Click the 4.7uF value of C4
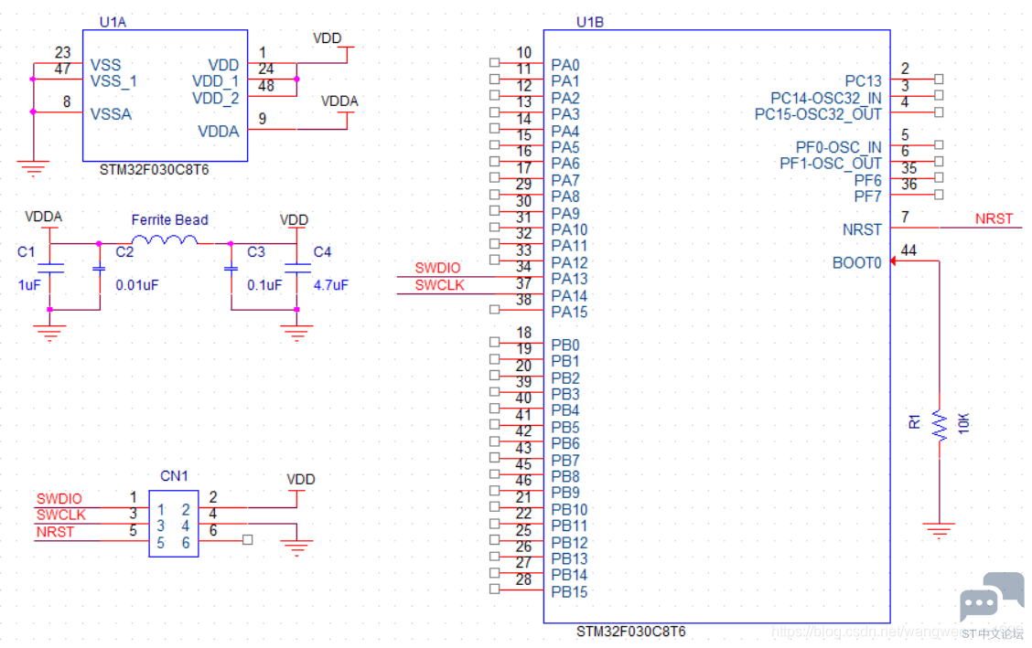Image resolution: width=1032 pixels, height=648 pixels. (x=331, y=285)
